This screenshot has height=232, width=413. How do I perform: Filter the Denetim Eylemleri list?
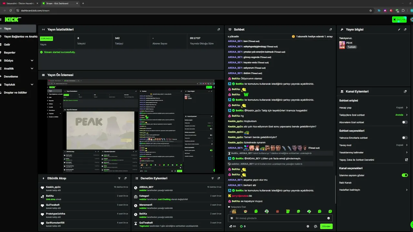212,178
